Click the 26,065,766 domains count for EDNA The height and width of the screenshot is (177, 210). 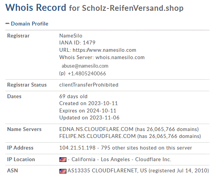click(x=173, y=129)
